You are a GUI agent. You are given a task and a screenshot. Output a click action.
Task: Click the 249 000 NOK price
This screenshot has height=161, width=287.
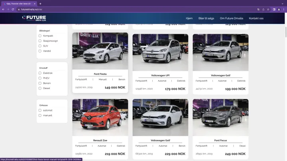click(235, 154)
